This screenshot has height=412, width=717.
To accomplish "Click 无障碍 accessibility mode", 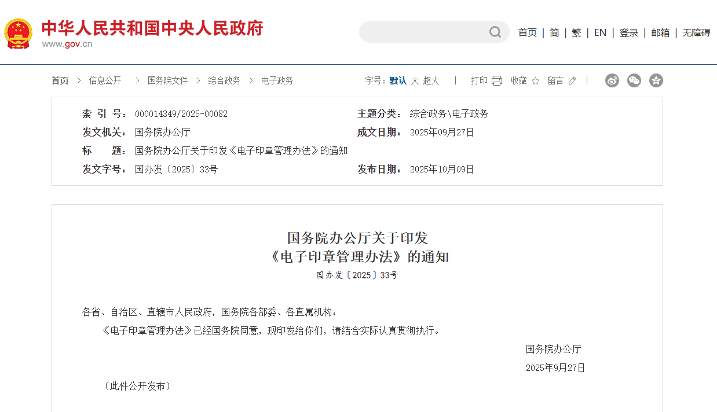I will click(696, 32).
